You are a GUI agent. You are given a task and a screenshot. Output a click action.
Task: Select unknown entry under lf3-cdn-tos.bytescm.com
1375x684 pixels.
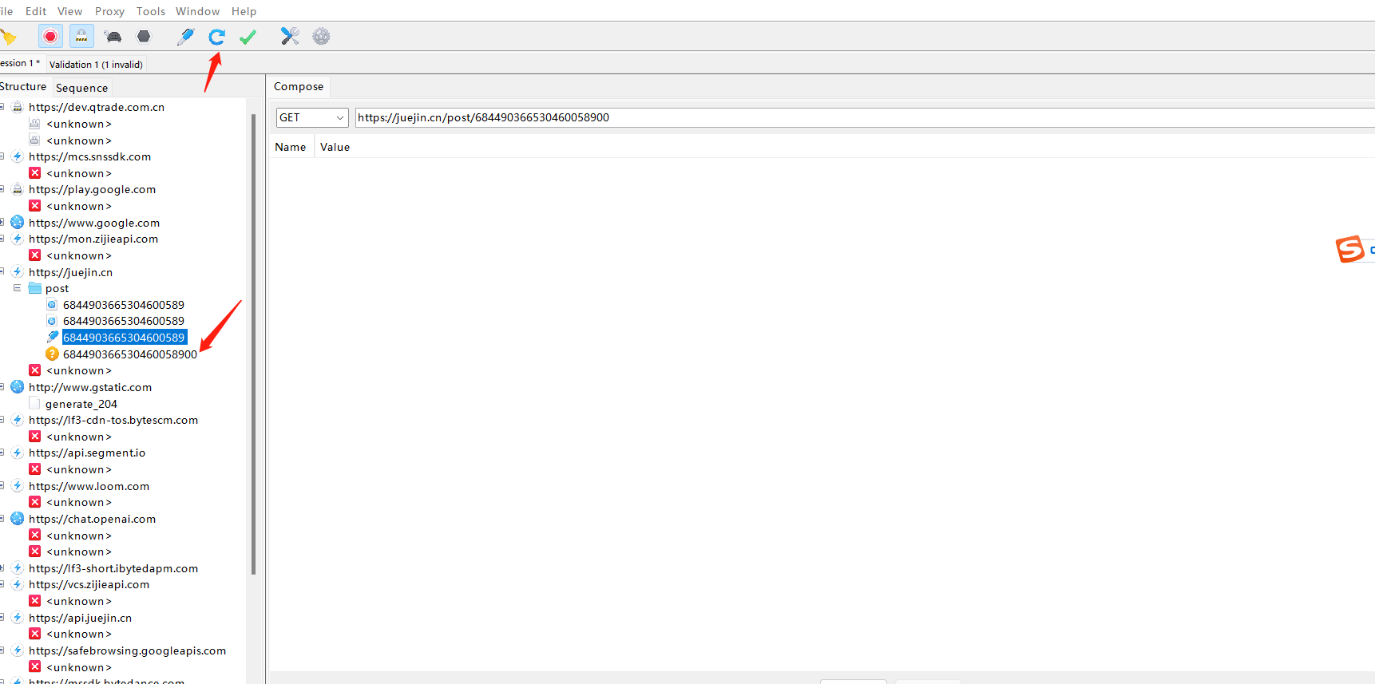coord(78,437)
